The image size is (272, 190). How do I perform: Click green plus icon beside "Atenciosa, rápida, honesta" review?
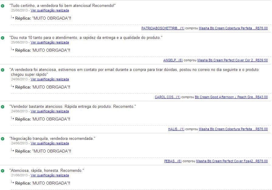click(3, 171)
